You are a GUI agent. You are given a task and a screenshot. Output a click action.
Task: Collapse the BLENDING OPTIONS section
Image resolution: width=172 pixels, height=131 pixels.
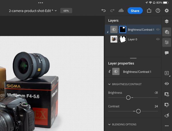(x=110, y=124)
